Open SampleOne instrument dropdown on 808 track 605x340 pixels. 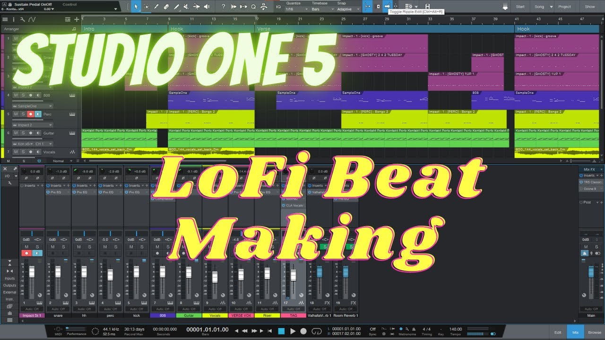click(x=34, y=106)
